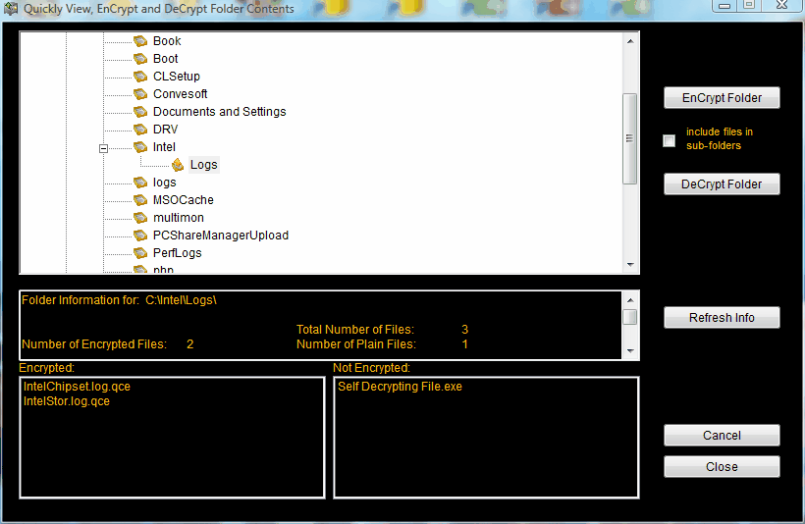
Task: Click the folder tree scrollbar thumb
Action: click(630, 138)
